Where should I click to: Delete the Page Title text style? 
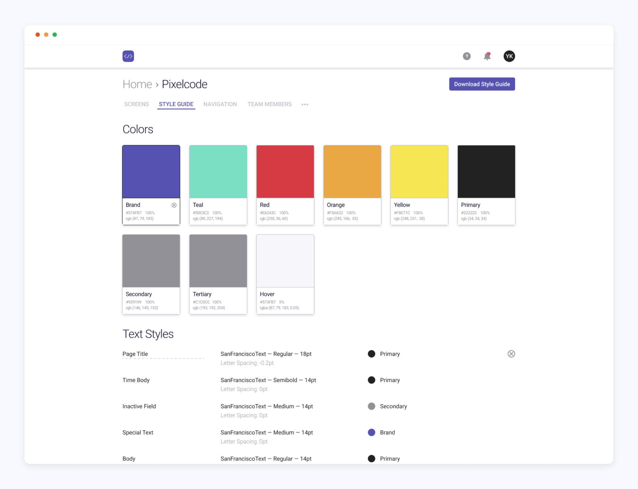click(x=511, y=354)
